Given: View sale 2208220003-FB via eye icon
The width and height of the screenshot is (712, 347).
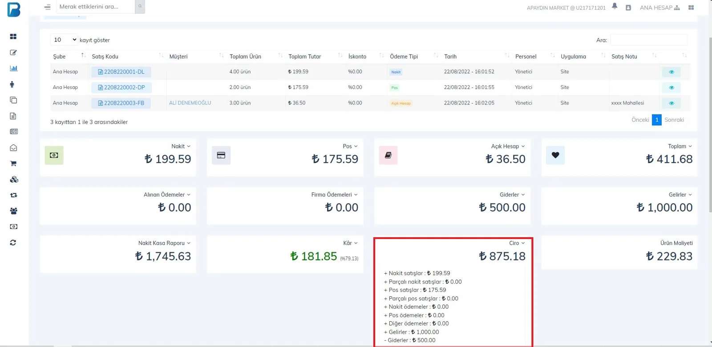Looking at the screenshot, I should 672,103.
